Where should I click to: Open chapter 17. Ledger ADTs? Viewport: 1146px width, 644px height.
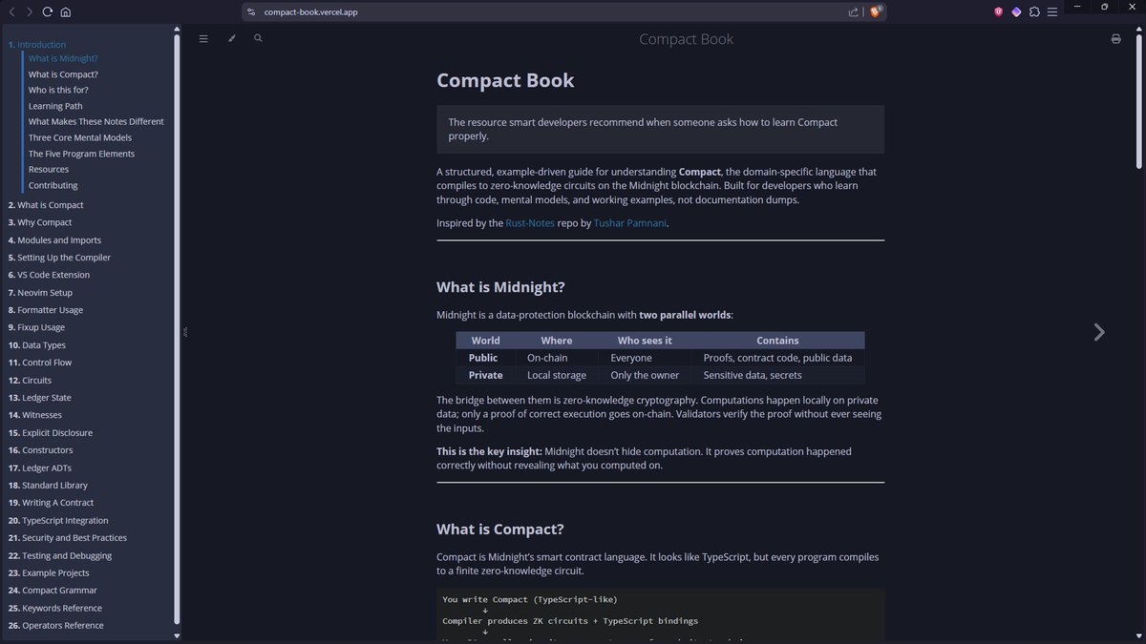click(x=40, y=467)
